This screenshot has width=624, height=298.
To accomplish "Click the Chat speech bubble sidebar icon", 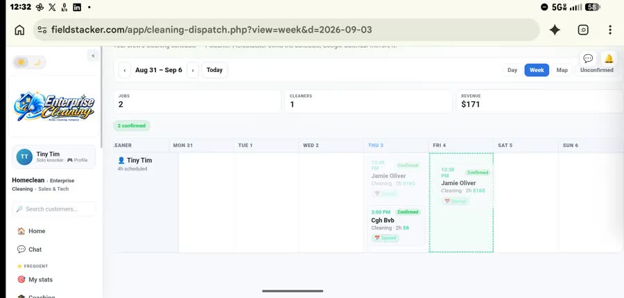I will point(21,249).
